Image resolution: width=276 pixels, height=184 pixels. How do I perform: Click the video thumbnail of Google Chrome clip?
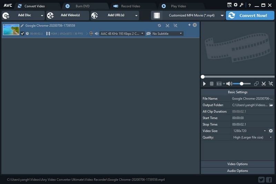tap(11, 30)
